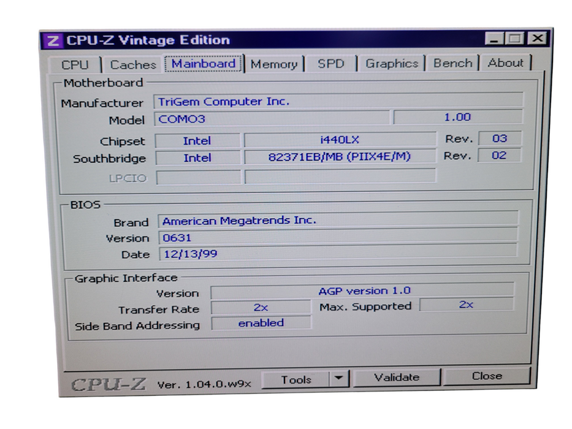Minimize the CPU-Z window
The height and width of the screenshot is (429, 572).
click(x=494, y=38)
